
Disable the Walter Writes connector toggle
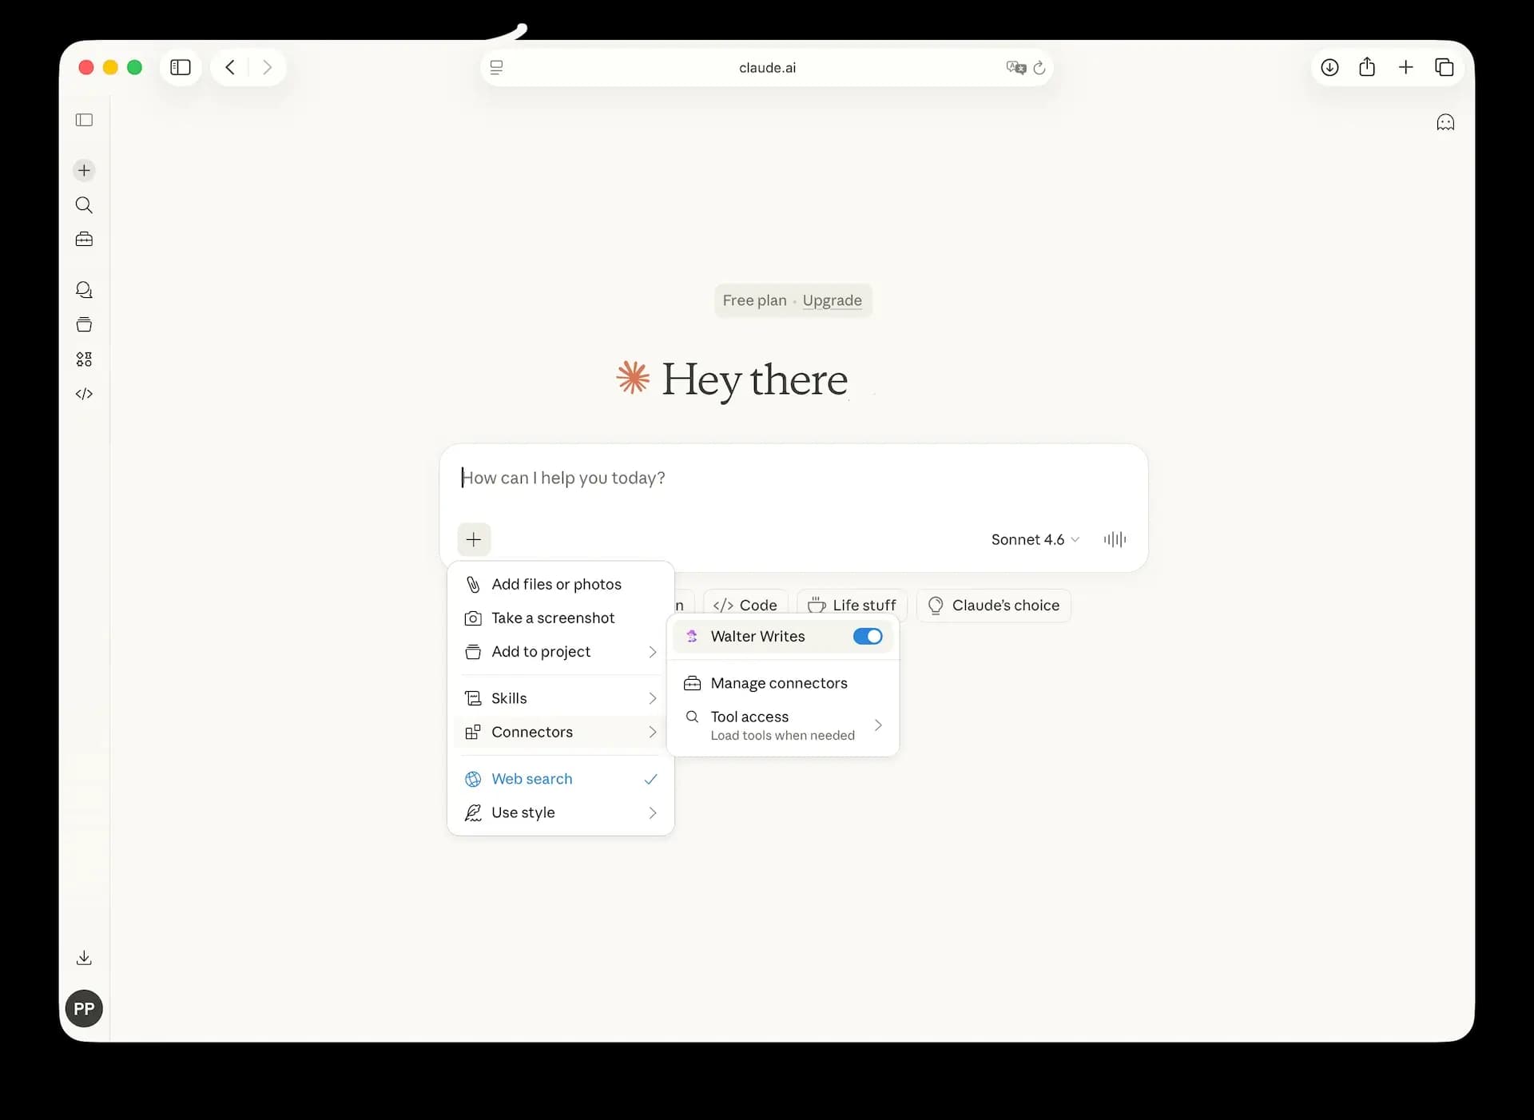868,637
